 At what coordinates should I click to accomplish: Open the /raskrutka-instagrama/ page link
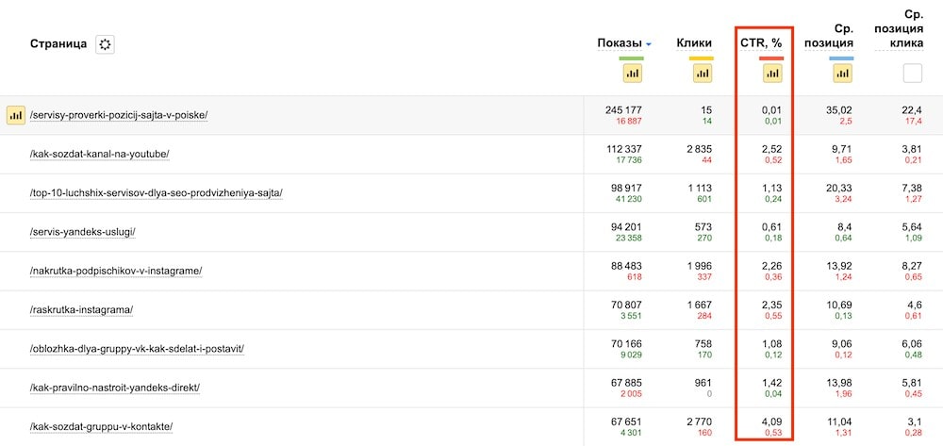(x=82, y=309)
